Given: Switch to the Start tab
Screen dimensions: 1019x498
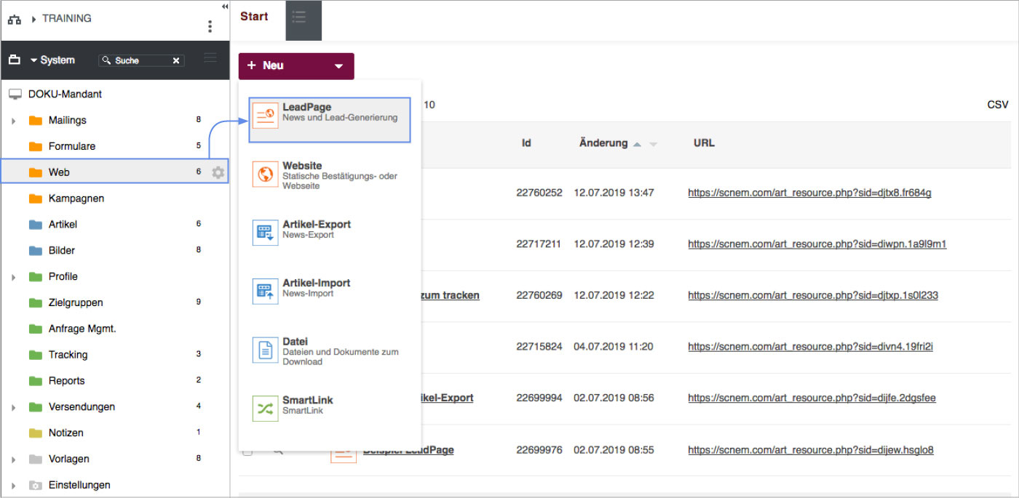Looking at the screenshot, I should (x=254, y=17).
